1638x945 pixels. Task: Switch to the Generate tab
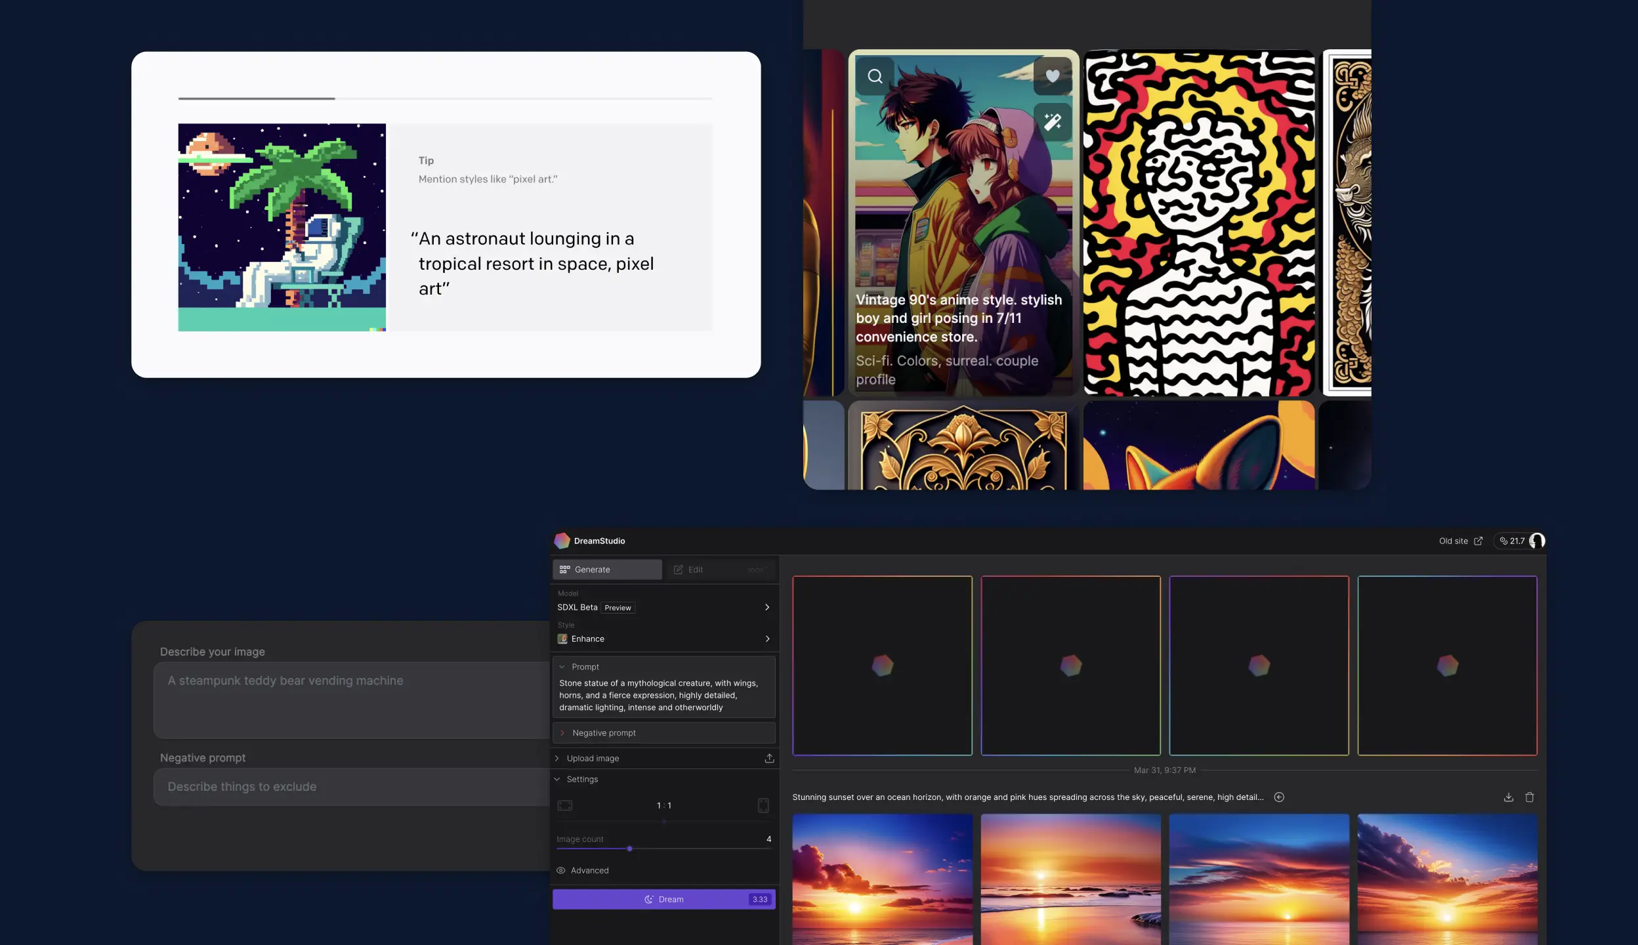(x=607, y=570)
